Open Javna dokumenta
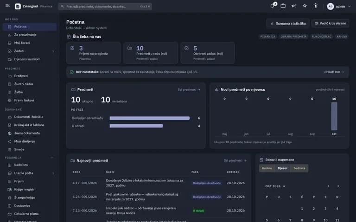 point(30,133)
